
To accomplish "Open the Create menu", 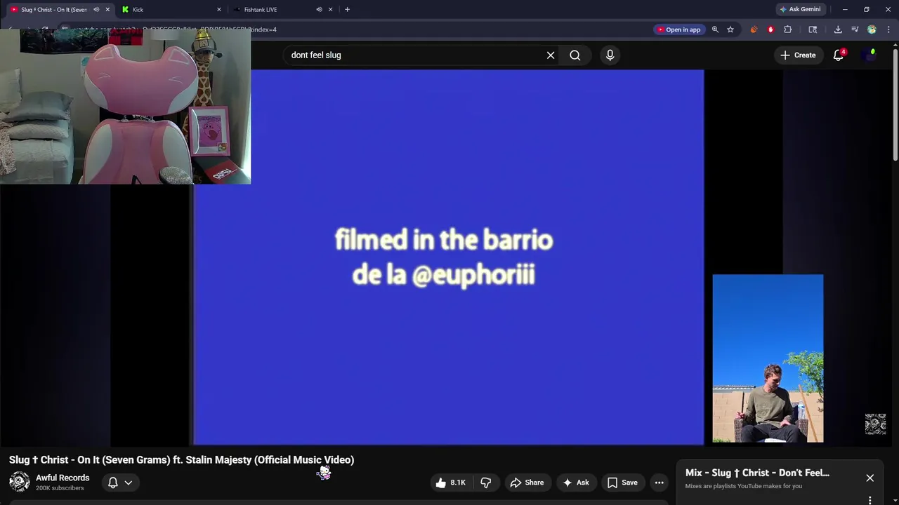I will point(798,55).
